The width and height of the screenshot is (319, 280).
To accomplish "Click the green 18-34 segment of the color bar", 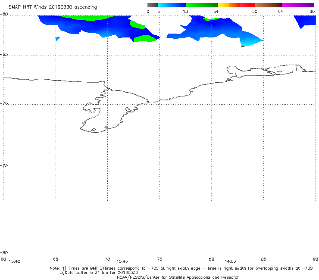I will pos(202,5).
